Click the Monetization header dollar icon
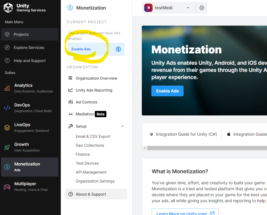Viewport: 267px width, 215px height. coord(70,8)
